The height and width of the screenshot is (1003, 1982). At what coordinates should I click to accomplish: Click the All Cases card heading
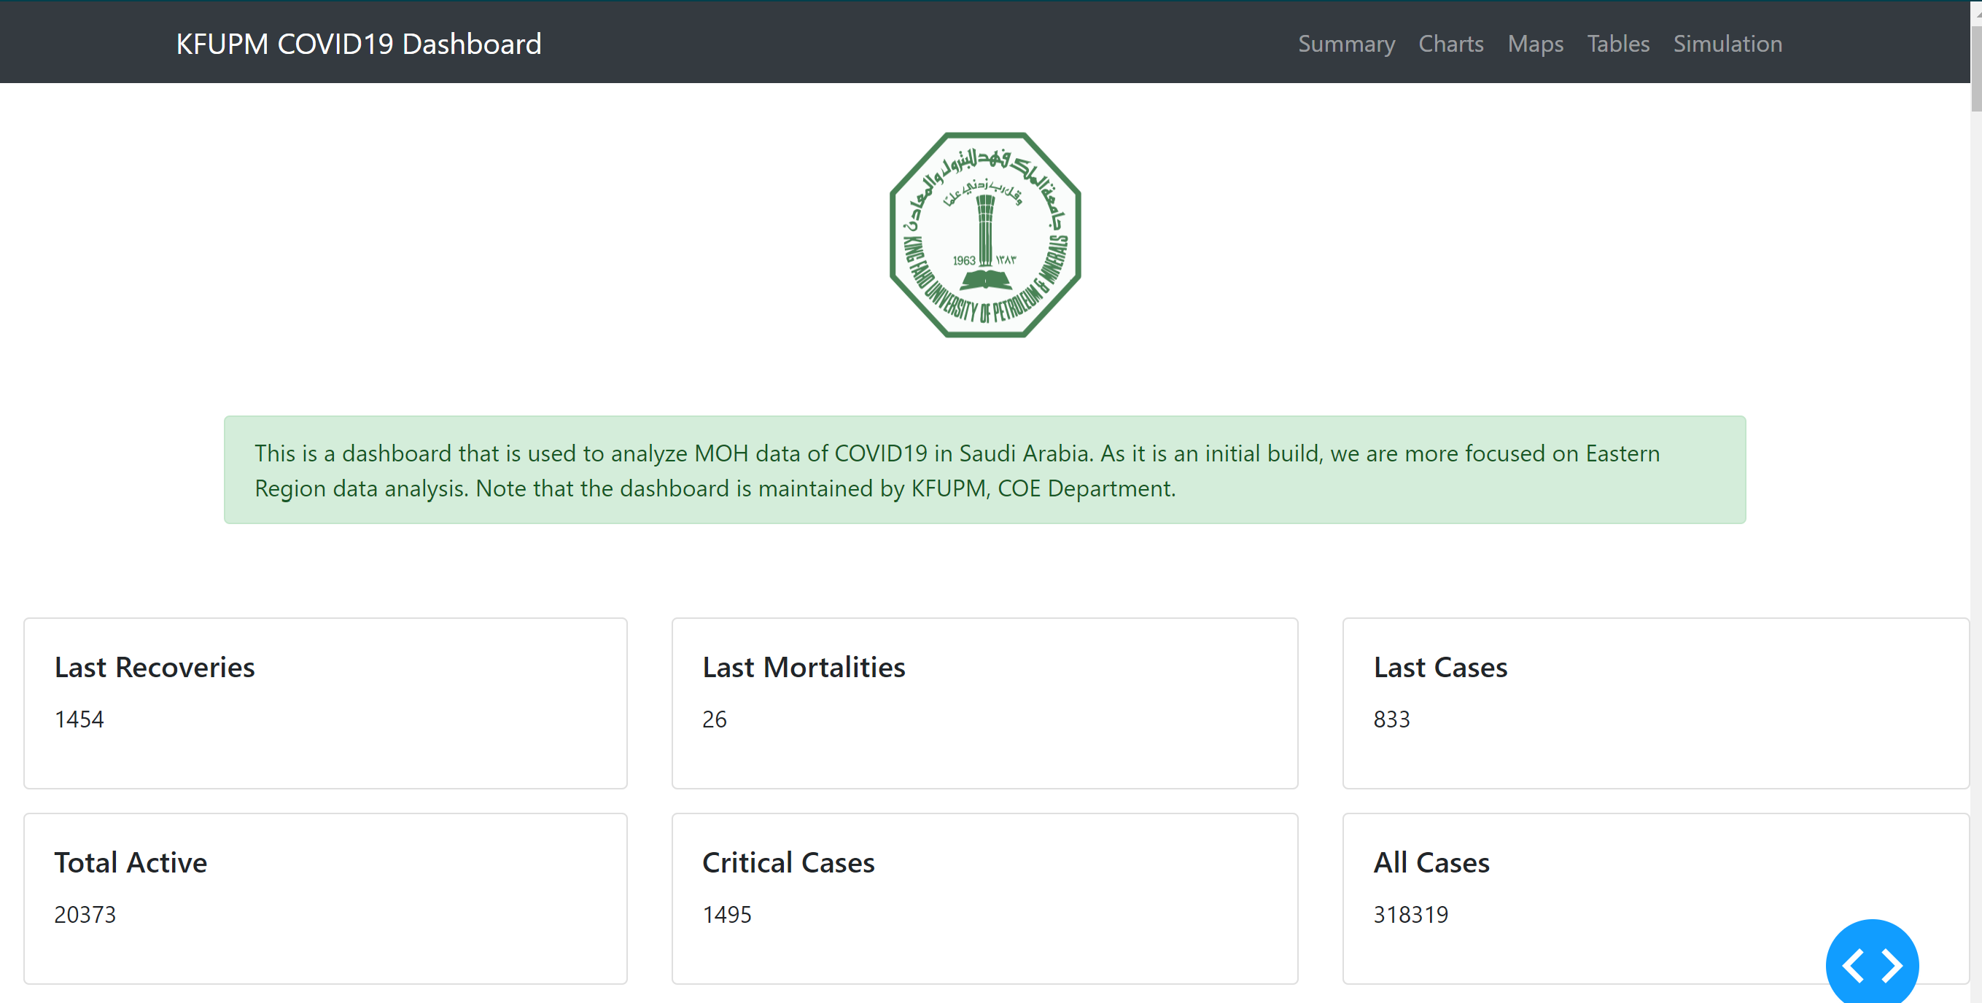(1431, 862)
